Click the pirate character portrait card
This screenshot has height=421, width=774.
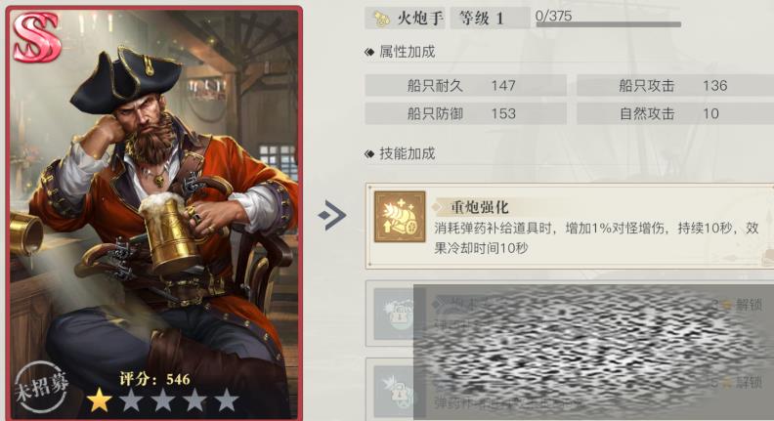click(x=154, y=213)
